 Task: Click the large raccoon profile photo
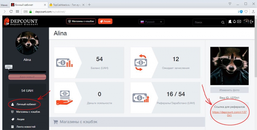click(x=230, y=66)
